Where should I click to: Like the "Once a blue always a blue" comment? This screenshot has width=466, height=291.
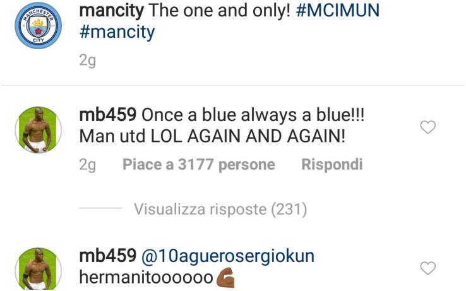tap(427, 127)
